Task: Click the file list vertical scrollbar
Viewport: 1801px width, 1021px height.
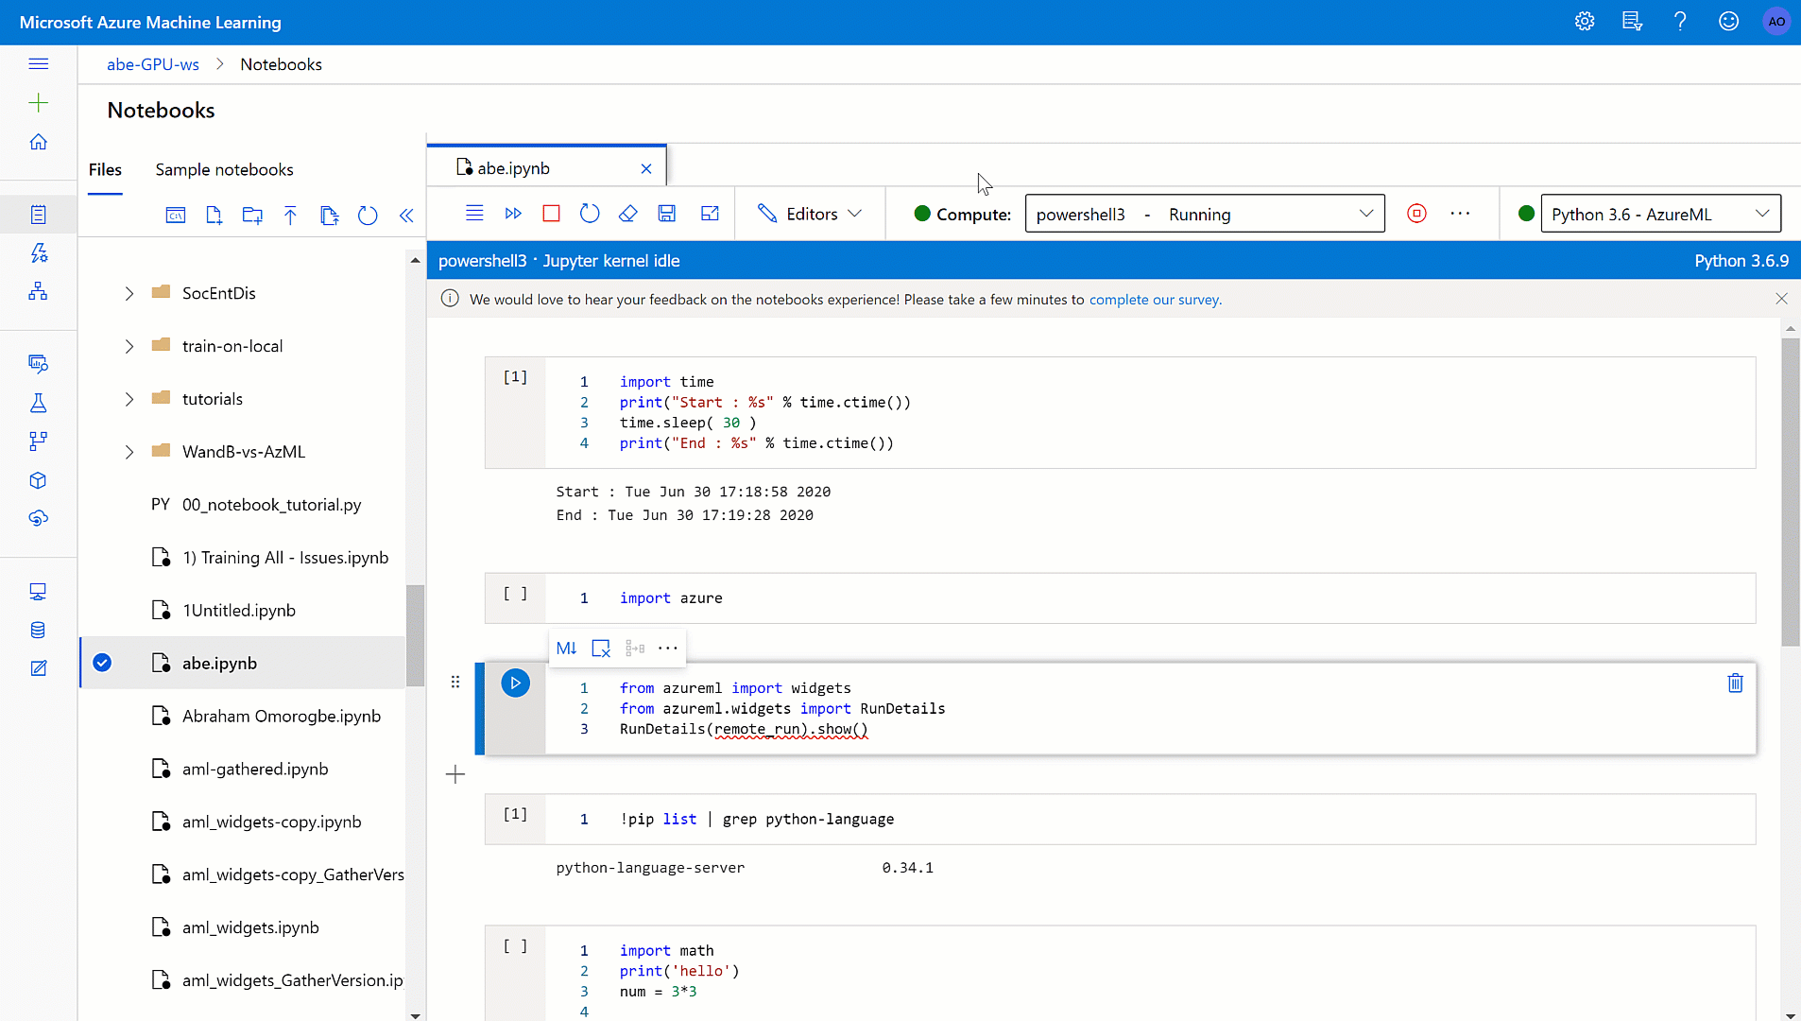Action: [415, 635]
